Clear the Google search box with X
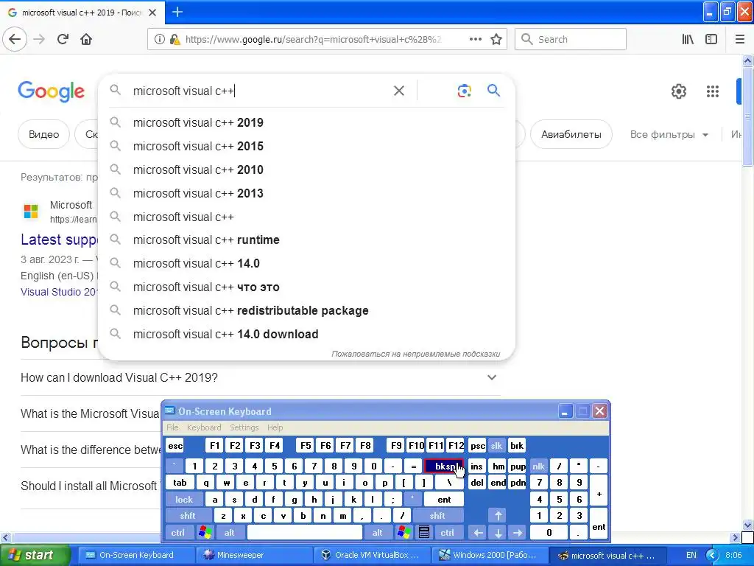Viewport: 754px width, 566px height. [x=398, y=91]
